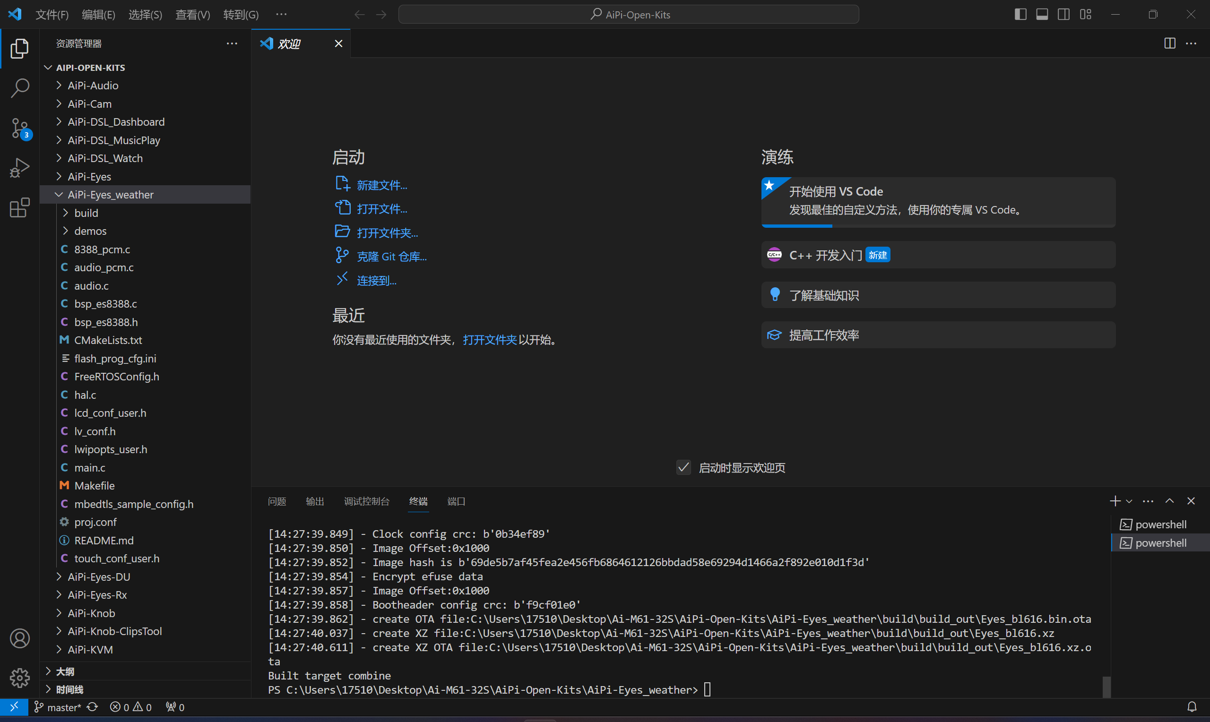Go forward with the navigation arrow
This screenshot has width=1210, height=722.
point(381,15)
